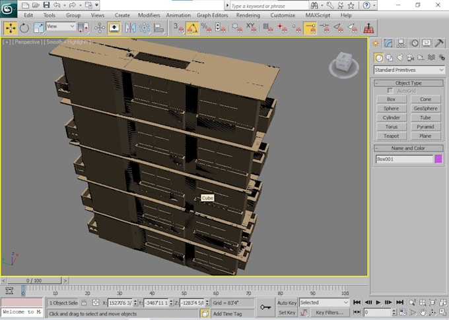Open the View reference coordinate dropdown
This screenshot has height=320, width=449.
coord(60,27)
